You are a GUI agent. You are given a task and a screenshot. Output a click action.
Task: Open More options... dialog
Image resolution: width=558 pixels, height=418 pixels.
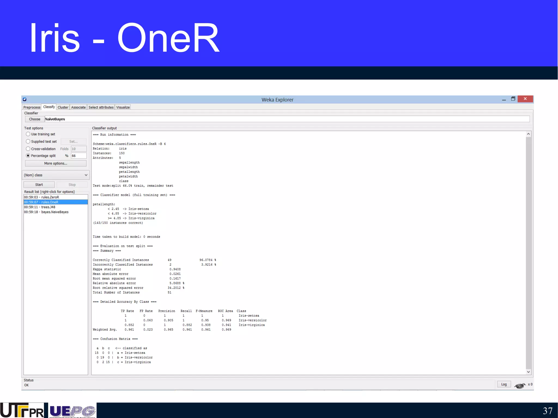pyautogui.click(x=56, y=163)
